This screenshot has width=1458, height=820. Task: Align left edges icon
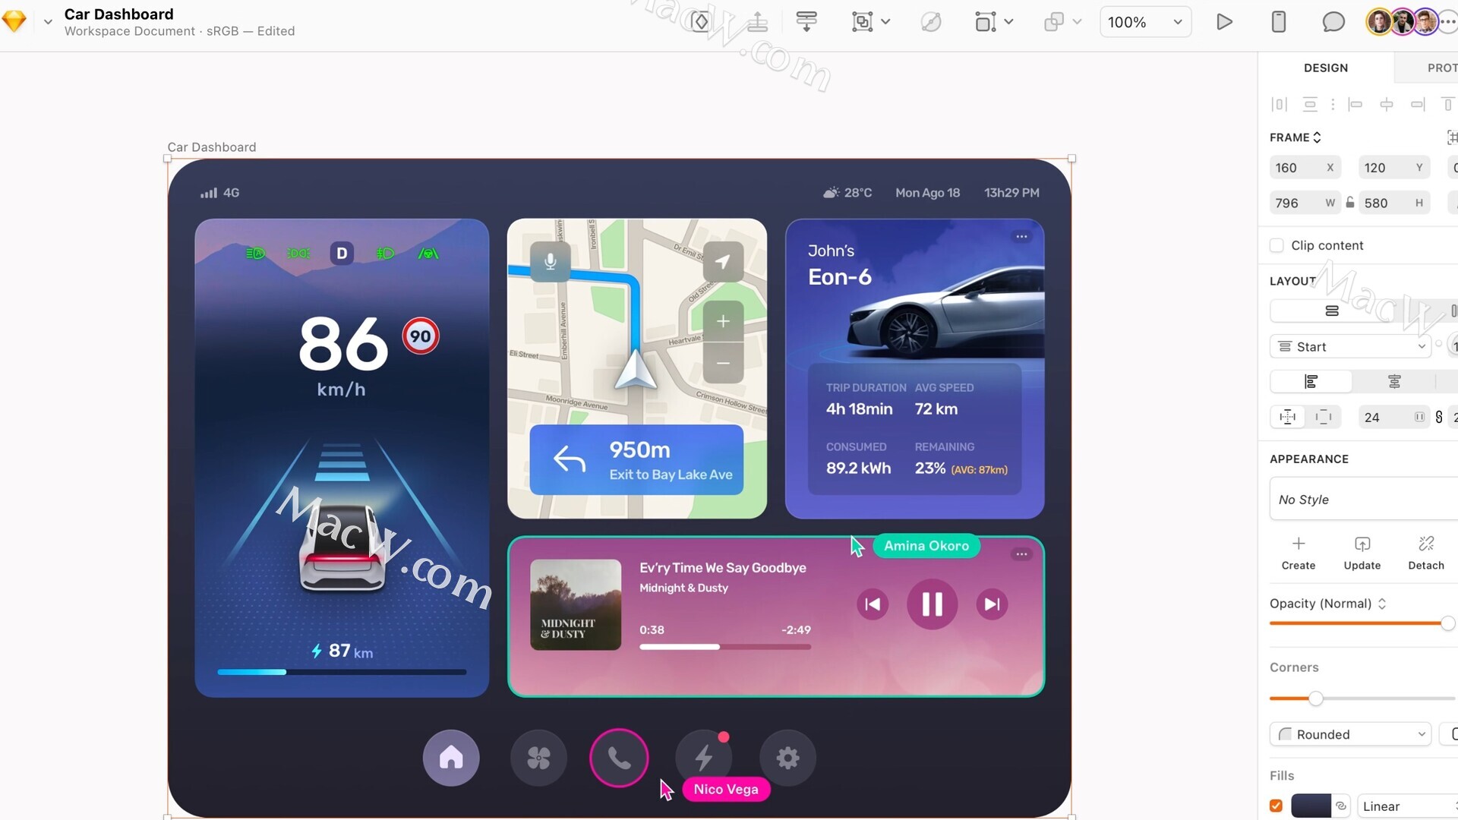click(1355, 104)
